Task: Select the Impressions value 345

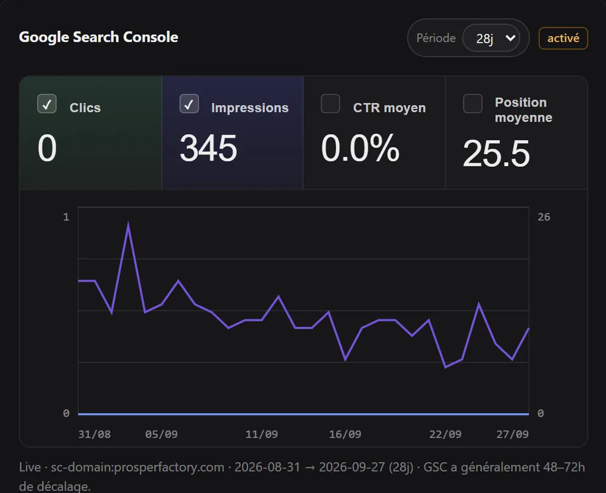Action: pos(208,148)
